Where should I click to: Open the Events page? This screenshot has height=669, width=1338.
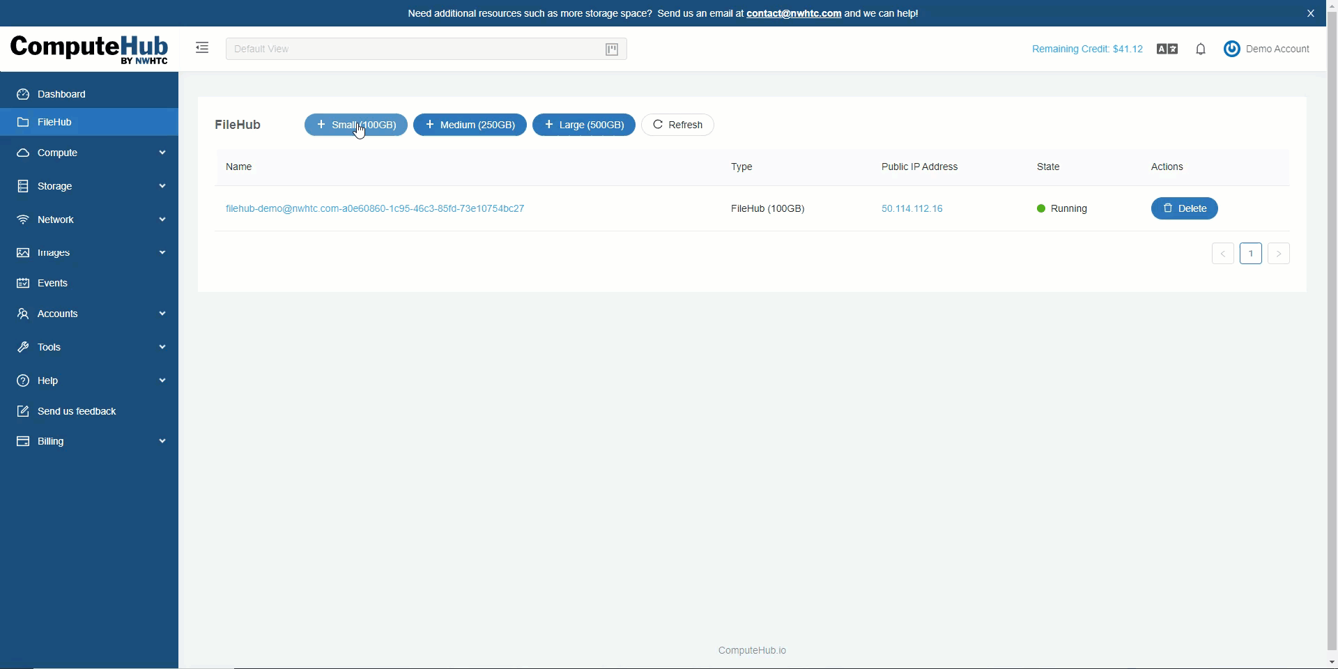click(89, 283)
